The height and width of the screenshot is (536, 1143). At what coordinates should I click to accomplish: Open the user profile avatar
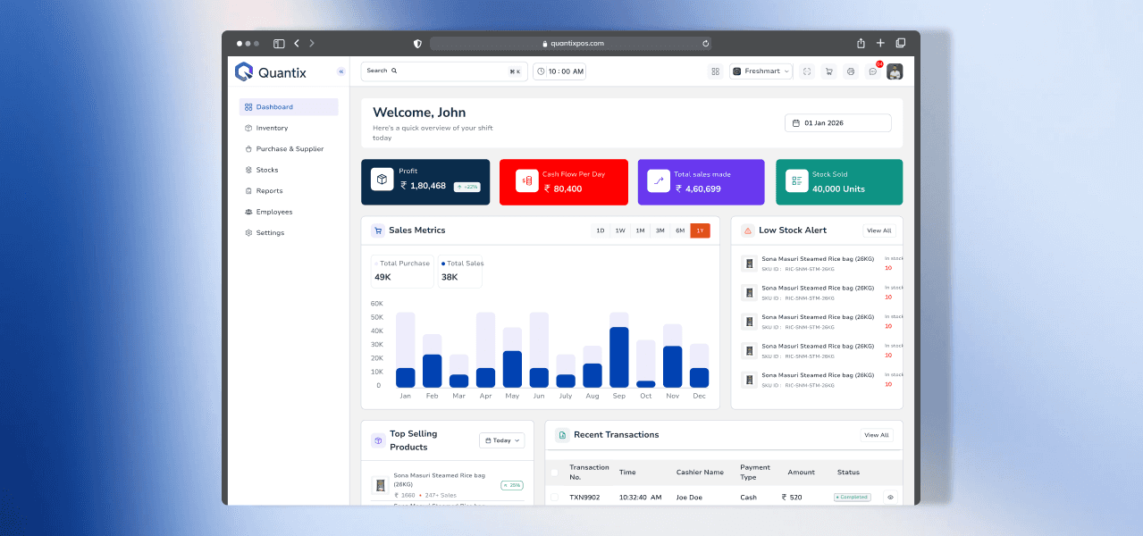tap(895, 71)
